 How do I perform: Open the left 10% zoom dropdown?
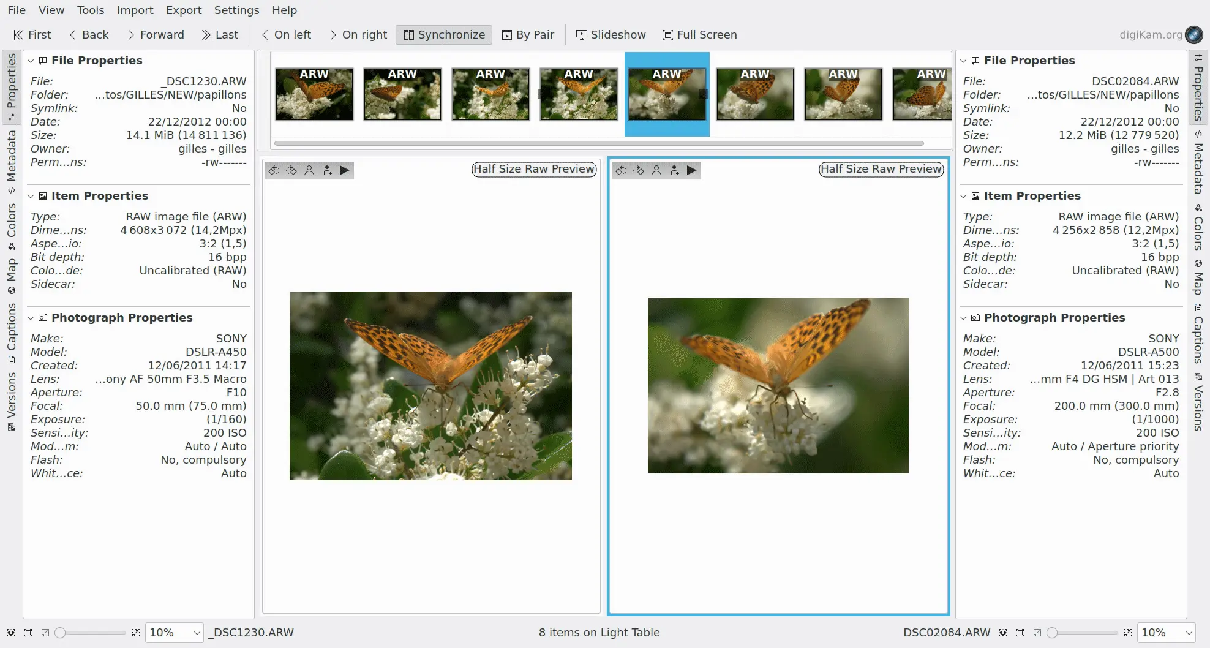tap(197, 633)
